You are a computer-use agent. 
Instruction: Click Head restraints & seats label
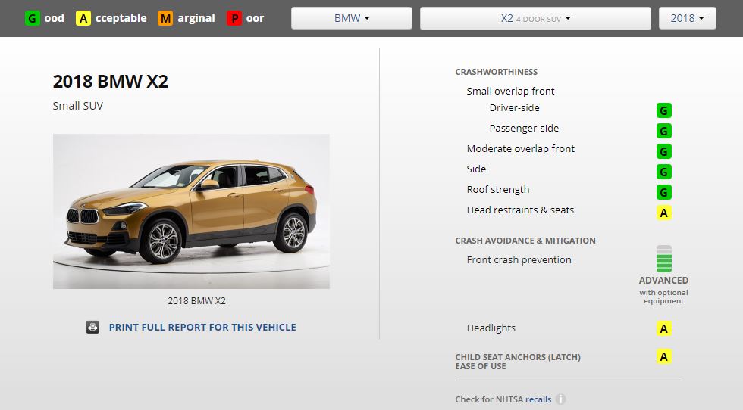tap(520, 210)
